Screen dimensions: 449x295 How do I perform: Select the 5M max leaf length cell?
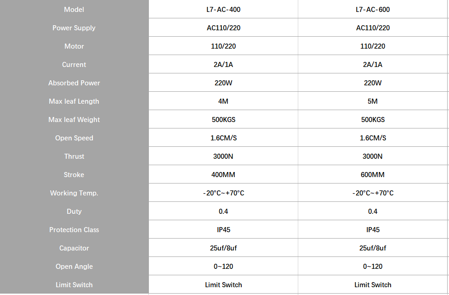(373, 101)
